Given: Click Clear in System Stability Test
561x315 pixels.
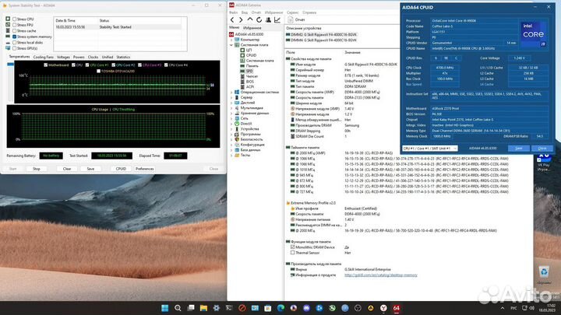Looking at the screenshot, I should point(67,169).
